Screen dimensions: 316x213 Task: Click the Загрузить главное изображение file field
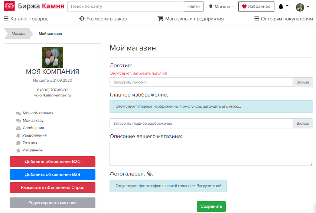click(x=201, y=124)
